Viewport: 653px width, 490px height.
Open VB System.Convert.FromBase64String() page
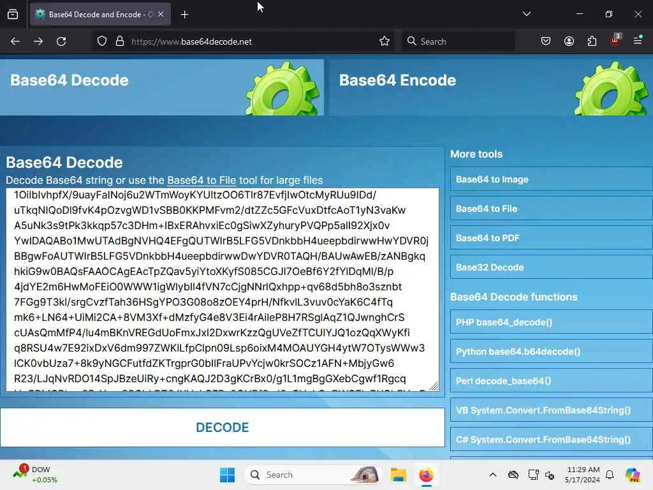click(552, 410)
